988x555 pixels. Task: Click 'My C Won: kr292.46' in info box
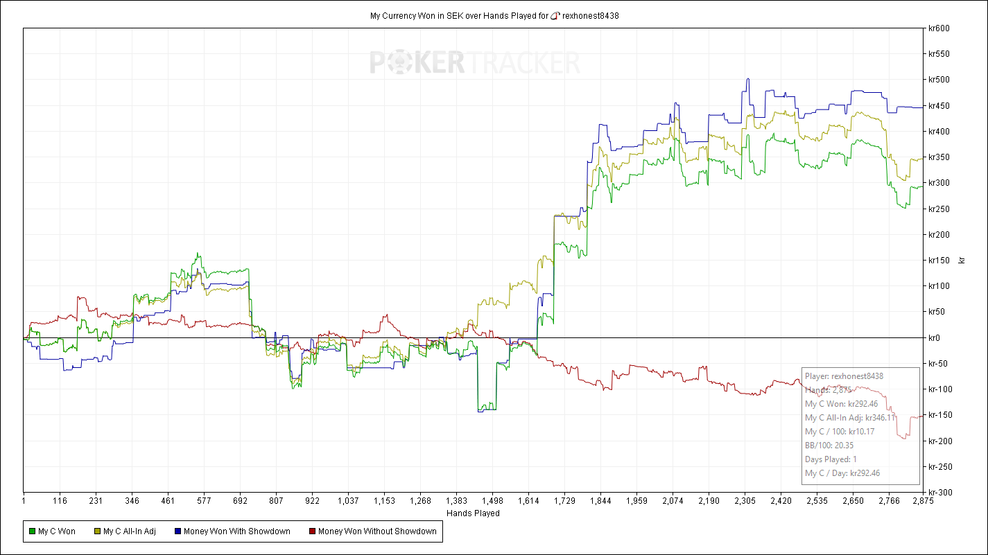point(841,404)
